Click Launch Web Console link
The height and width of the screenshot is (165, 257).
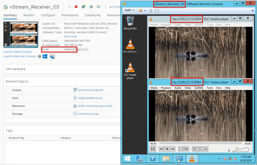click(17, 52)
